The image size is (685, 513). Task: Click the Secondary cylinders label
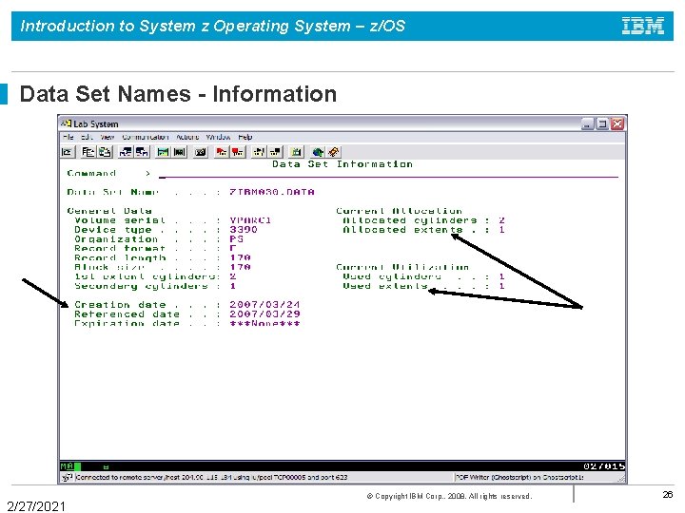tap(141, 286)
